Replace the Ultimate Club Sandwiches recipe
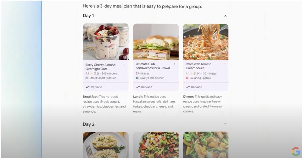Screen dimensions: 302x158 pyautogui.click(x=144, y=87)
